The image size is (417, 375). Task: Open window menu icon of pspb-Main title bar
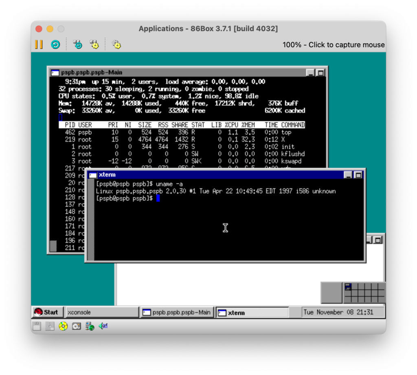coord(55,73)
